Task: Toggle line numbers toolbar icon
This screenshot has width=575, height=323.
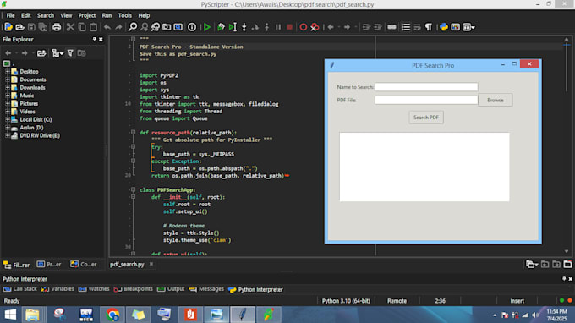Action: point(406,27)
